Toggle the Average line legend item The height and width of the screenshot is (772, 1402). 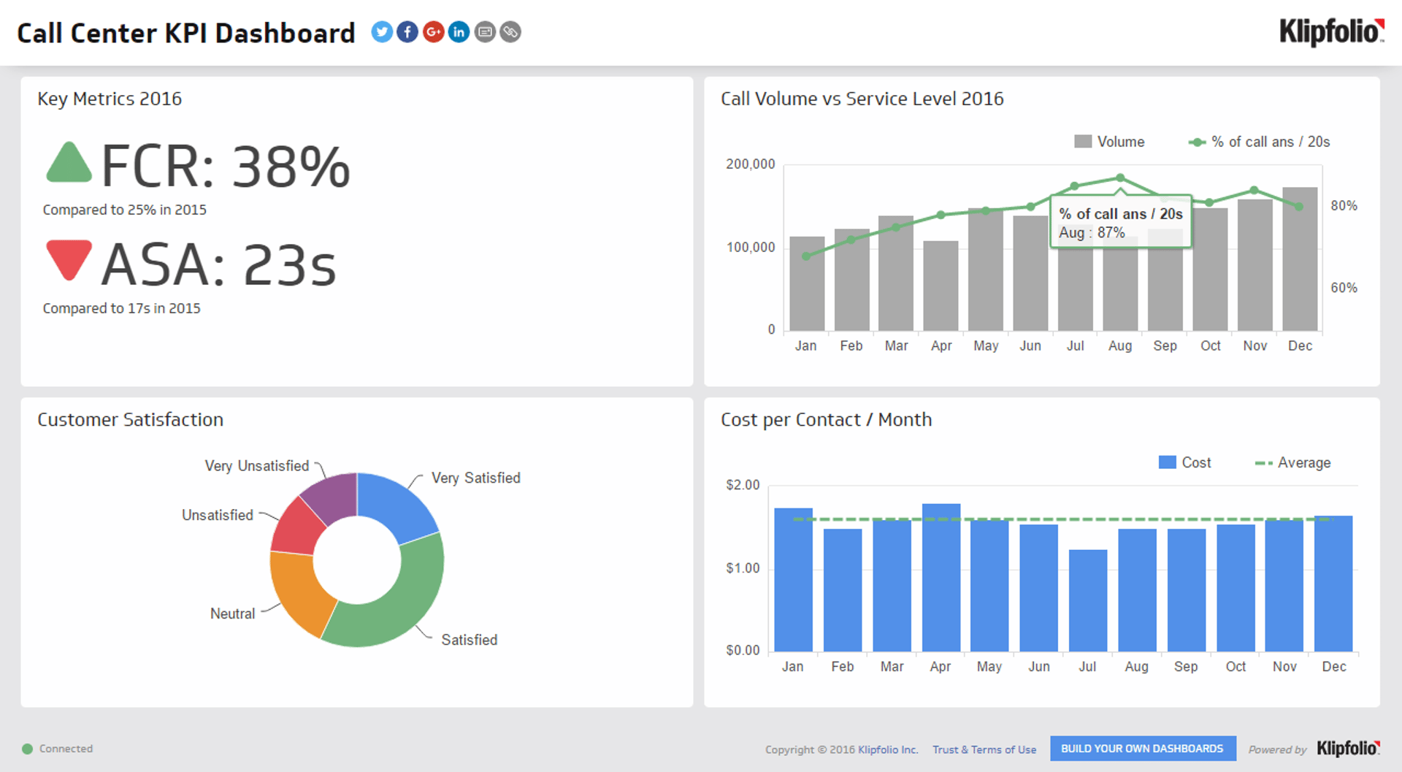point(1292,462)
